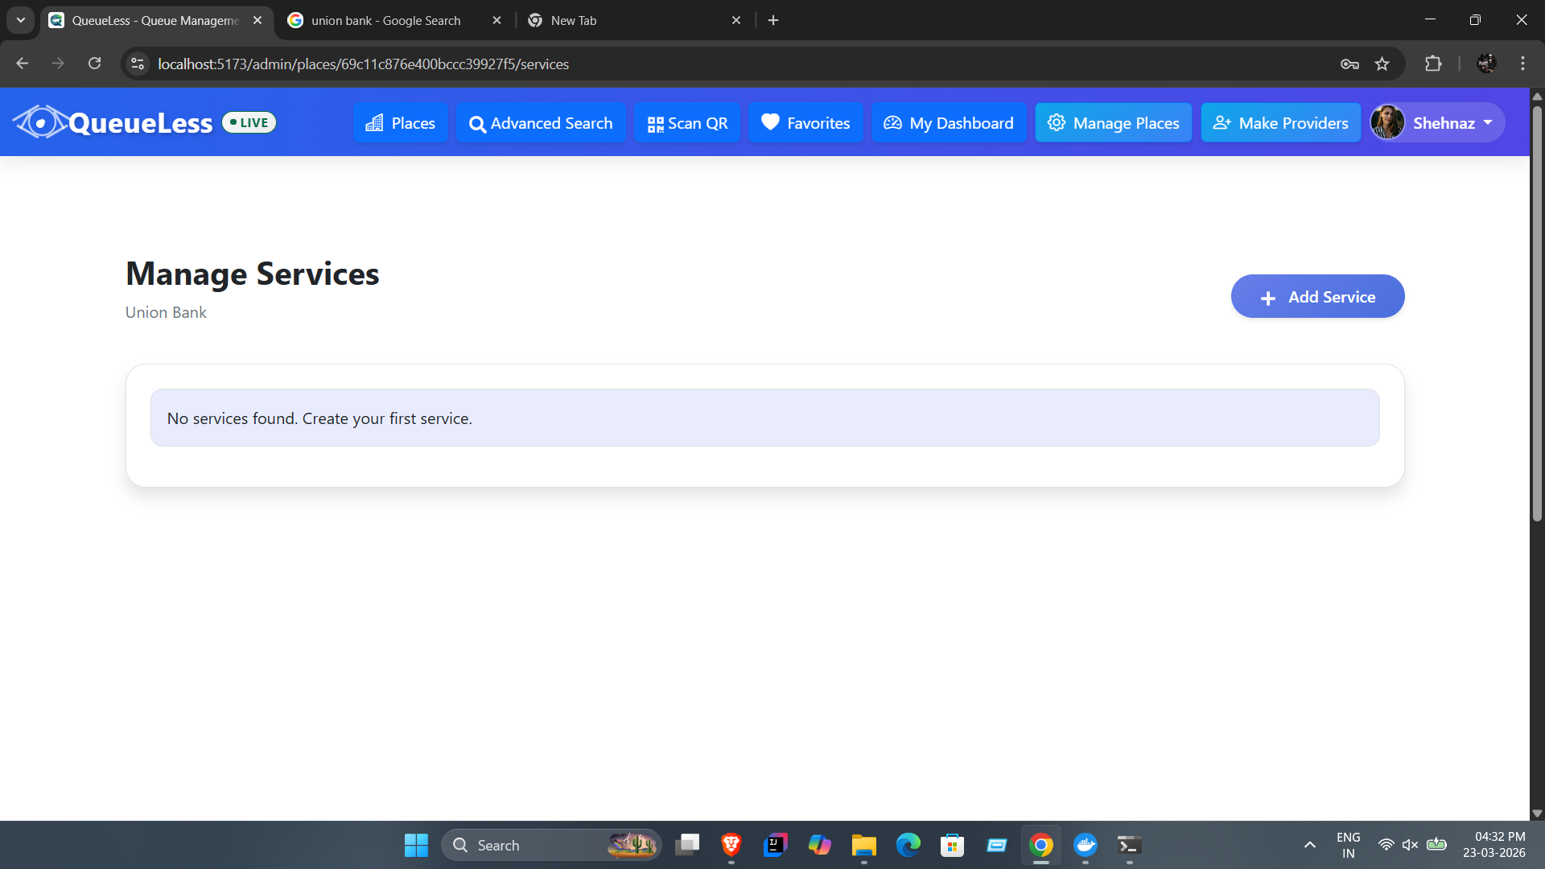Click the Add Service button
The width and height of the screenshot is (1545, 869).
[1317, 297]
